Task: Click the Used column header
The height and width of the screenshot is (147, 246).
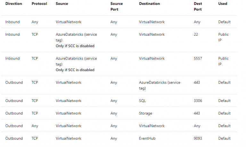Action: [x=223, y=4]
